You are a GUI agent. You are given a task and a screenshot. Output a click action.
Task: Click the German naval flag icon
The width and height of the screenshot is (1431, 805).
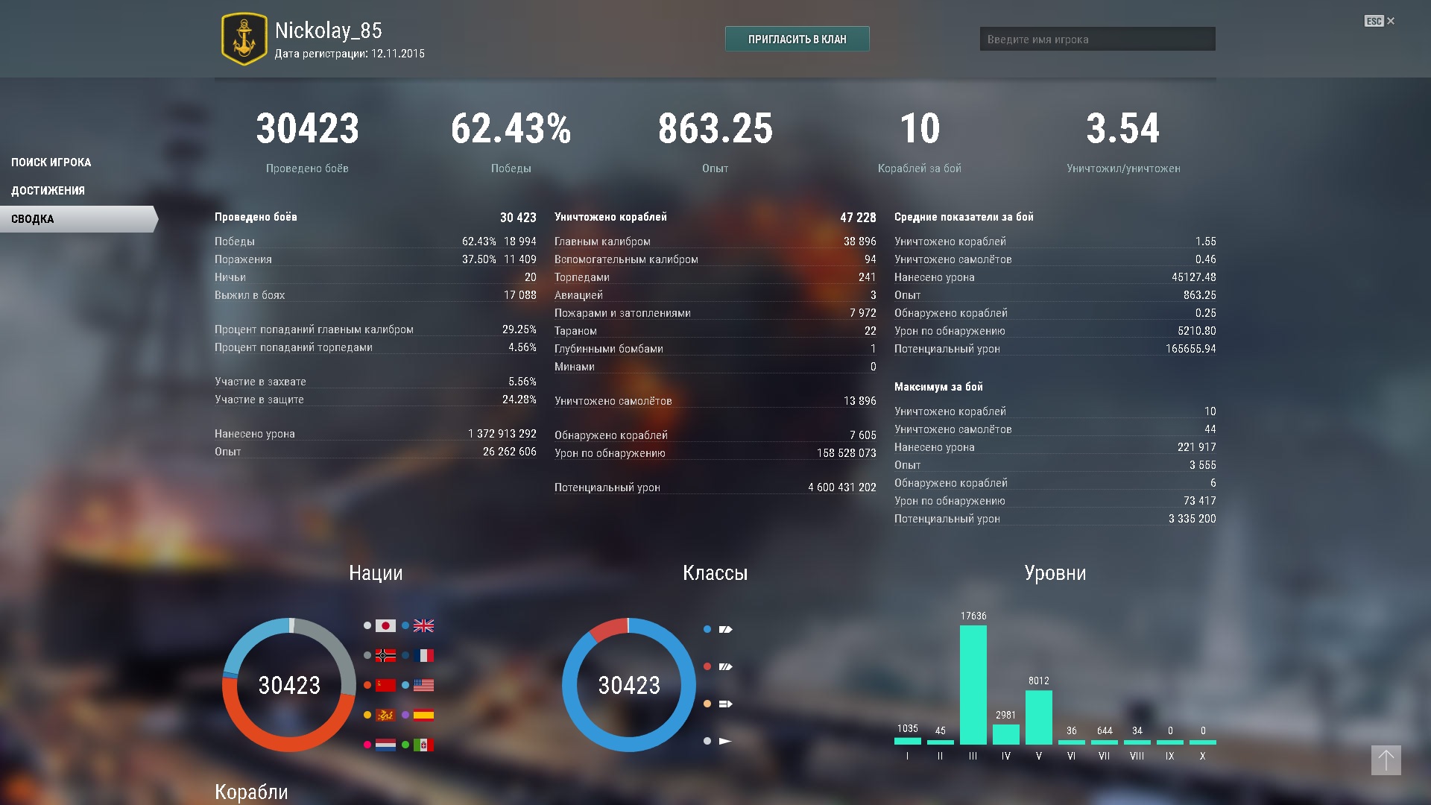click(x=385, y=656)
